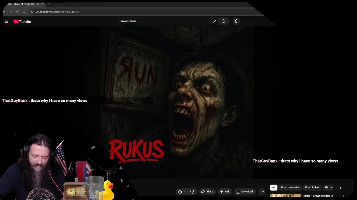Viewport: 357px width, 200px height.
Task: Start voice search with the microphone
Action: 236,21
